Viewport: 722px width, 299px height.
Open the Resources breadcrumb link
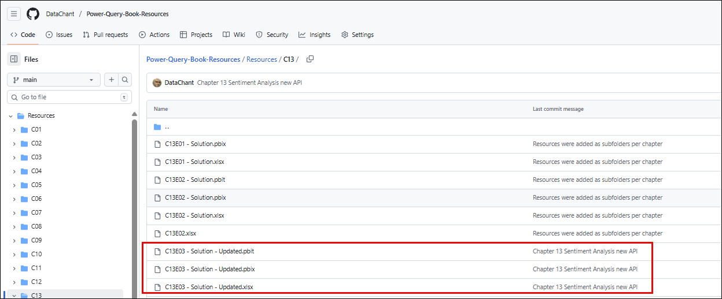[x=261, y=59]
